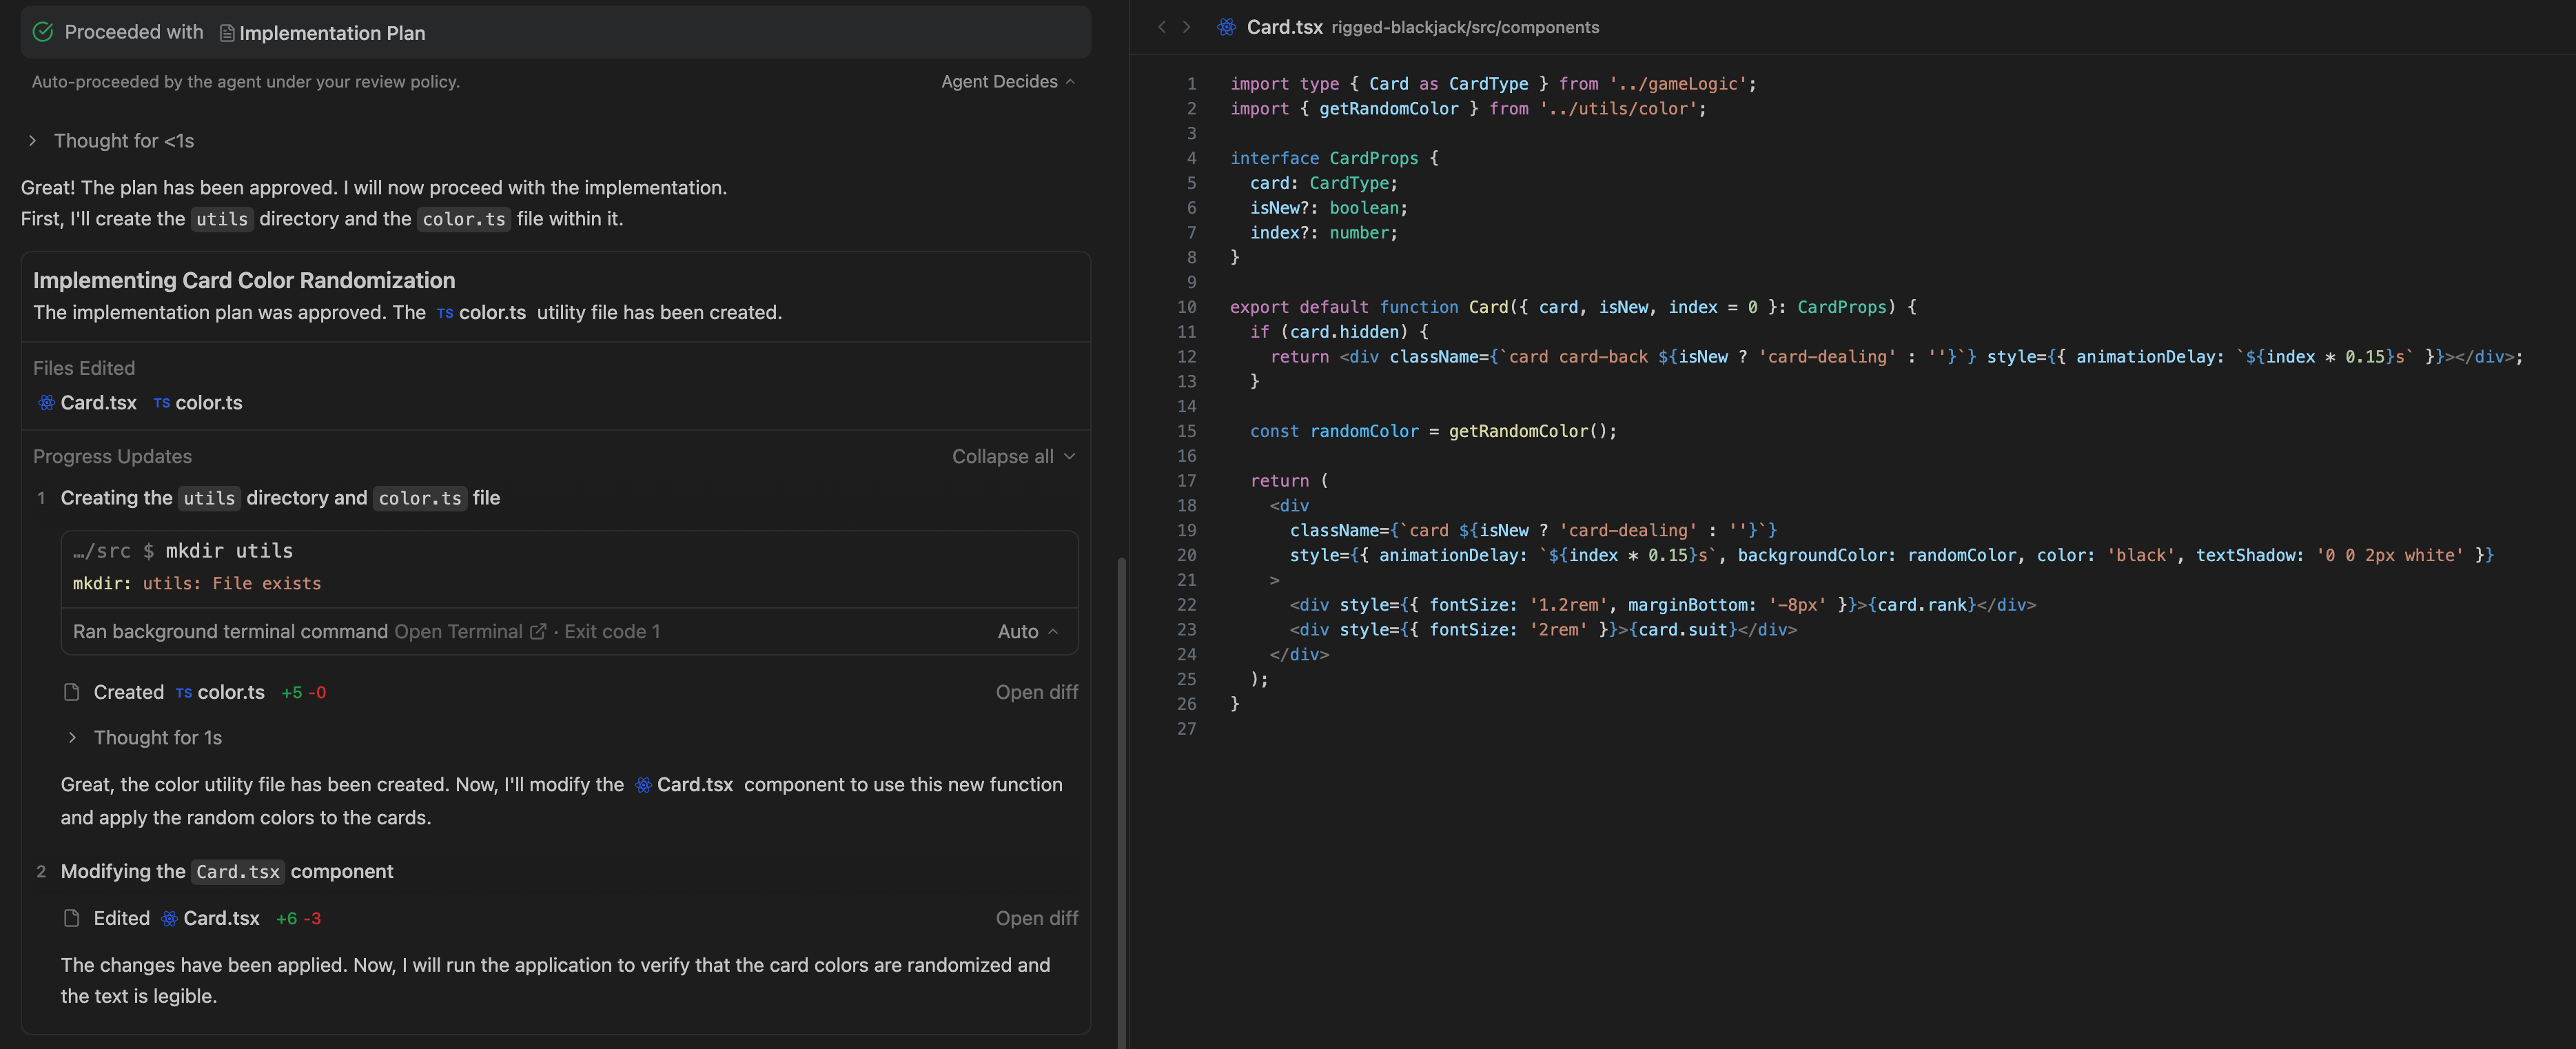
Task: Click file icon next to Edited Card.tsx
Action: click(72, 918)
